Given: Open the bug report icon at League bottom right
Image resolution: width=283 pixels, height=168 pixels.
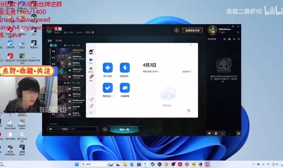Looking at the screenshot, I should 239,133.
